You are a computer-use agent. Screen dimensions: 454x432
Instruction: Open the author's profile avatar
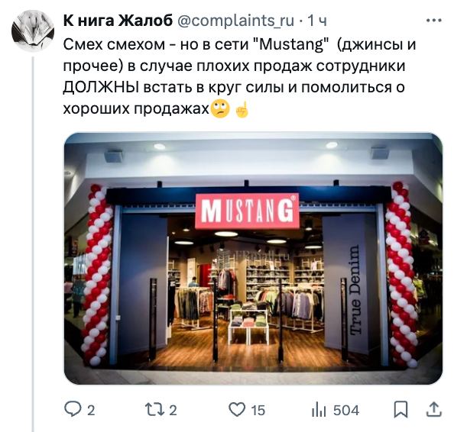33,31
